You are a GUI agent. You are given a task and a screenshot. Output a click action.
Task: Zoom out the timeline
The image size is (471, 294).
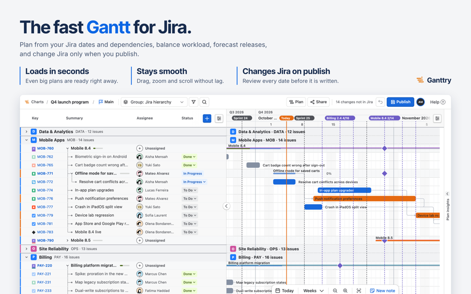click(335, 291)
